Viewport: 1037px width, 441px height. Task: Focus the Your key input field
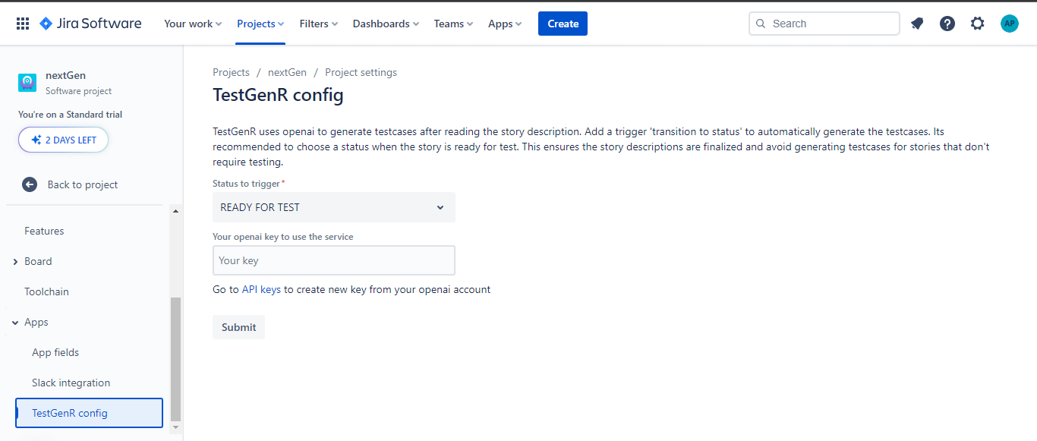(x=334, y=260)
